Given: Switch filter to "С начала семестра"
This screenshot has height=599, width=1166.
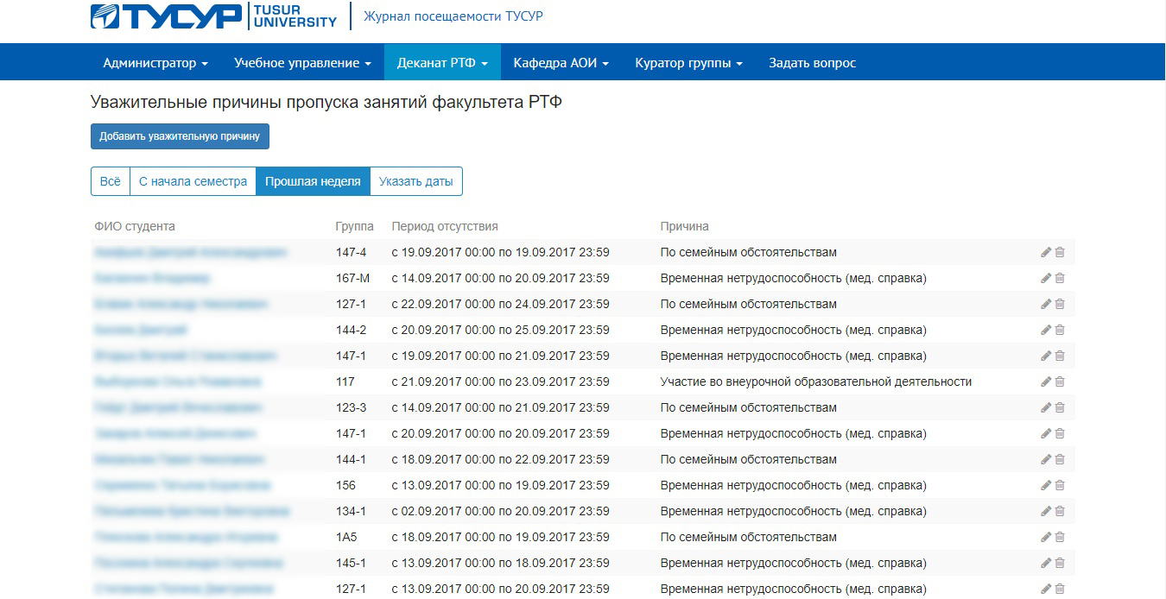Looking at the screenshot, I should pos(193,182).
